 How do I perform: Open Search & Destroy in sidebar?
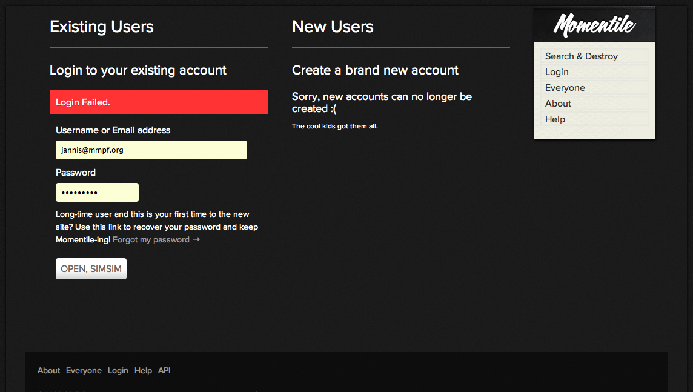pyautogui.click(x=581, y=56)
